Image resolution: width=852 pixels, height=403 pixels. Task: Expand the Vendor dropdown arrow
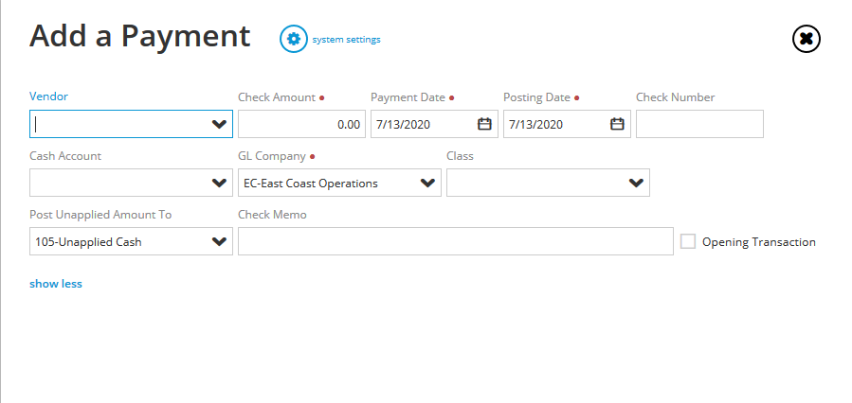[x=219, y=124]
